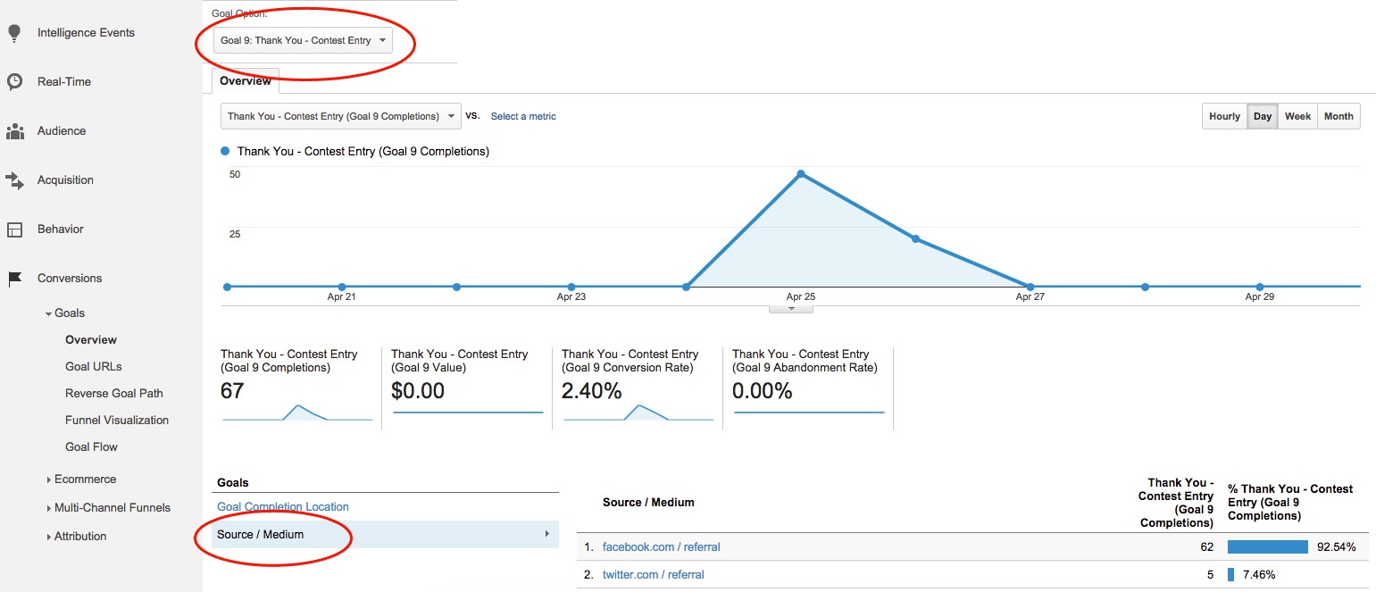The height and width of the screenshot is (592, 1376).
Task: Open the Real-Time report icon
Action: [x=14, y=81]
